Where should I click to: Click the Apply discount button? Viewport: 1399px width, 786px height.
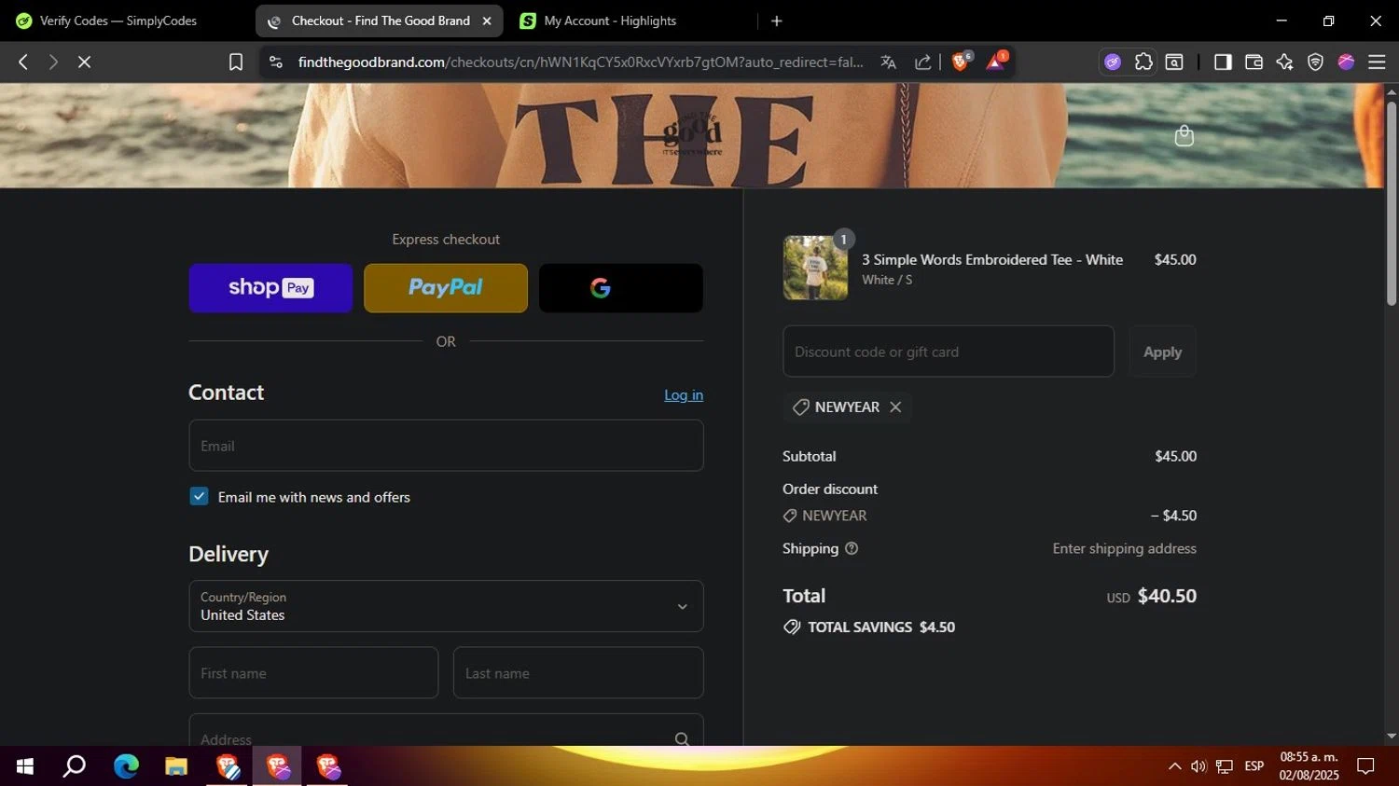coord(1162,352)
